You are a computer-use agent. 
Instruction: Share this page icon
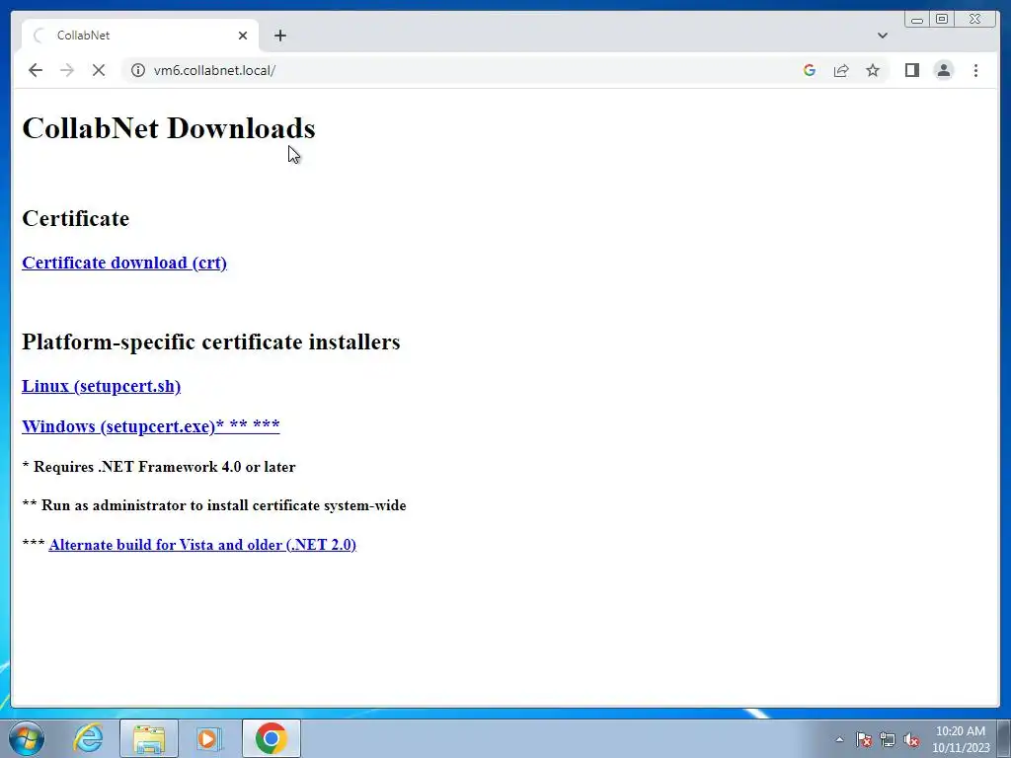click(841, 70)
